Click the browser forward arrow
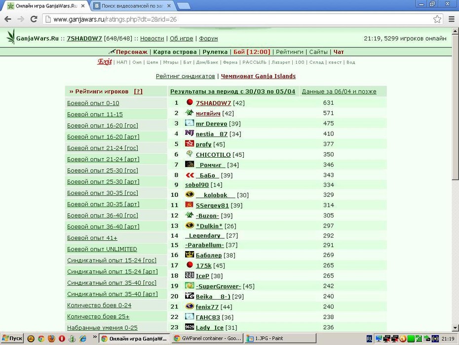Image resolution: width=459 pixels, height=345 pixels. point(21,19)
